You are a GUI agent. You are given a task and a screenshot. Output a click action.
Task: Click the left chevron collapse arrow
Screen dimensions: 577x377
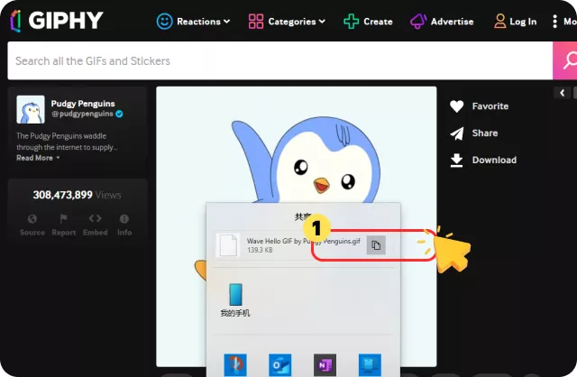[x=562, y=93]
